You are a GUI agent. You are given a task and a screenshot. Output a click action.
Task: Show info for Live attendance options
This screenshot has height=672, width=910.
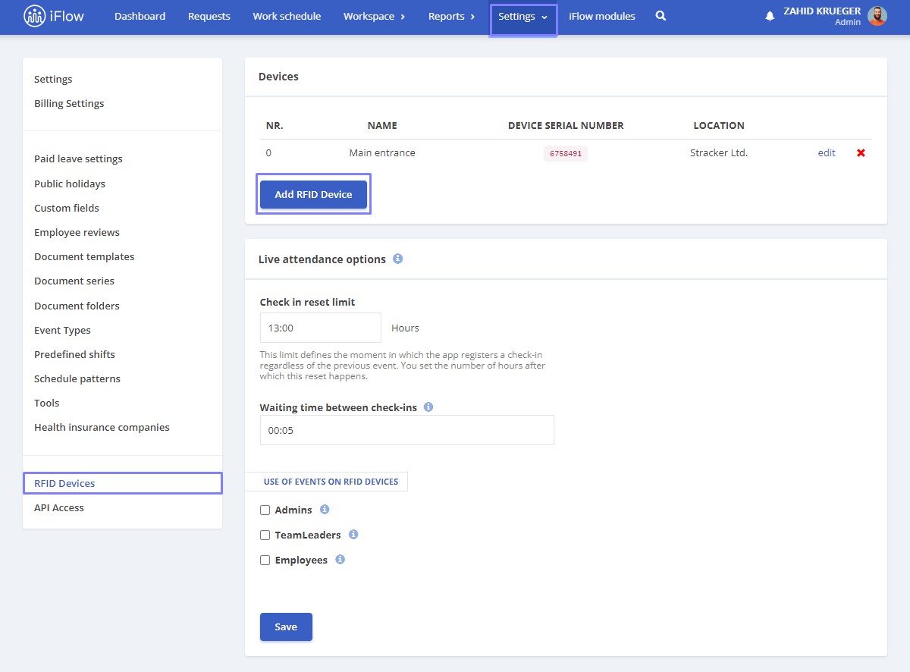coord(398,259)
